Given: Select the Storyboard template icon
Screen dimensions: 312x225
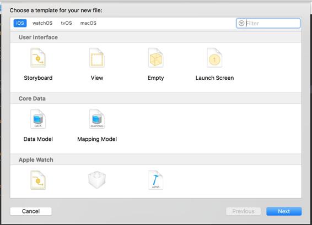Looking at the screenshot, I should click(38, 58).
